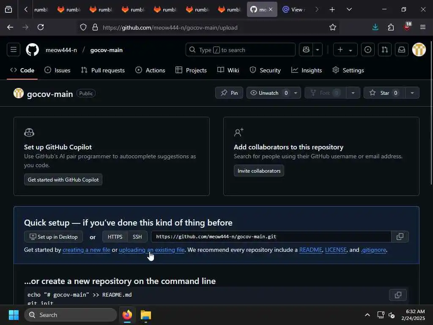This screenshot has width=433, height=325.
Task: Click the Windows taskbar Search box
Action: pos(71,315)
